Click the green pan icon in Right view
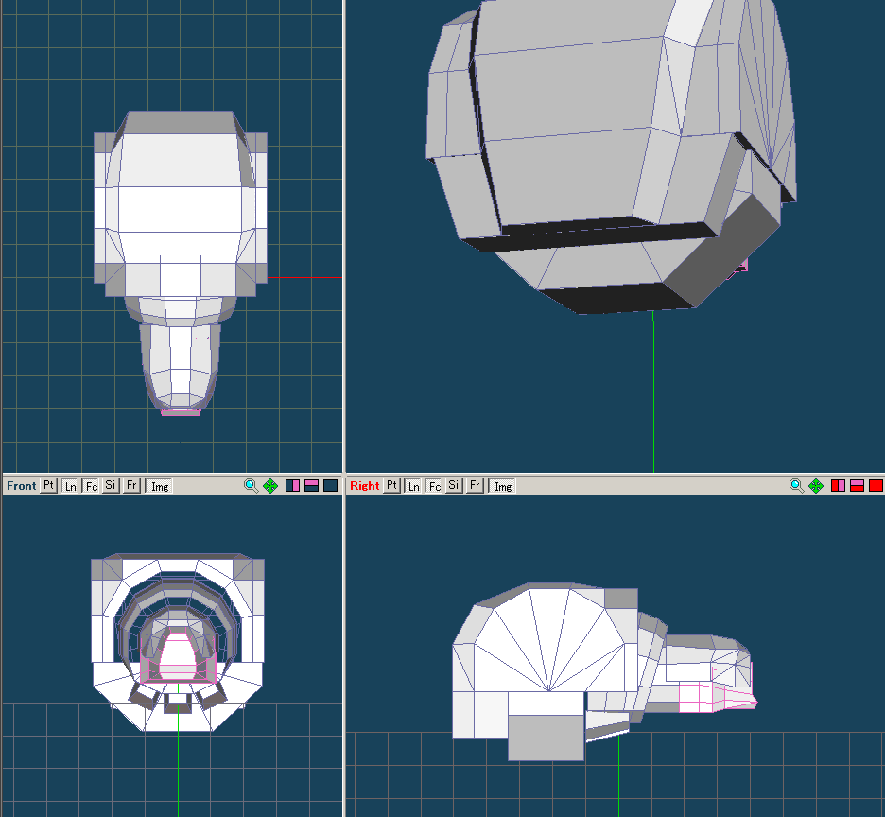Image resolution: width=885 pixels, height=817 pixels. coord(816,486)
